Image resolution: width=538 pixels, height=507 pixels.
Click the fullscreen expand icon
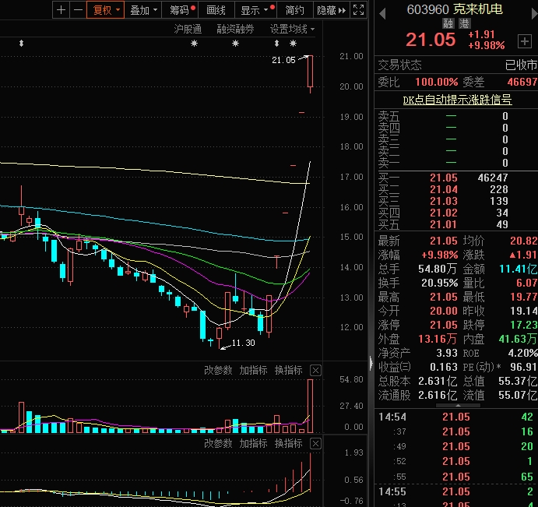[x=358, y=10]
